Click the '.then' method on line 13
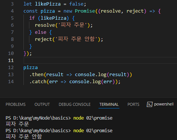This screenshot has width=177, height=140. click(36, 75)
